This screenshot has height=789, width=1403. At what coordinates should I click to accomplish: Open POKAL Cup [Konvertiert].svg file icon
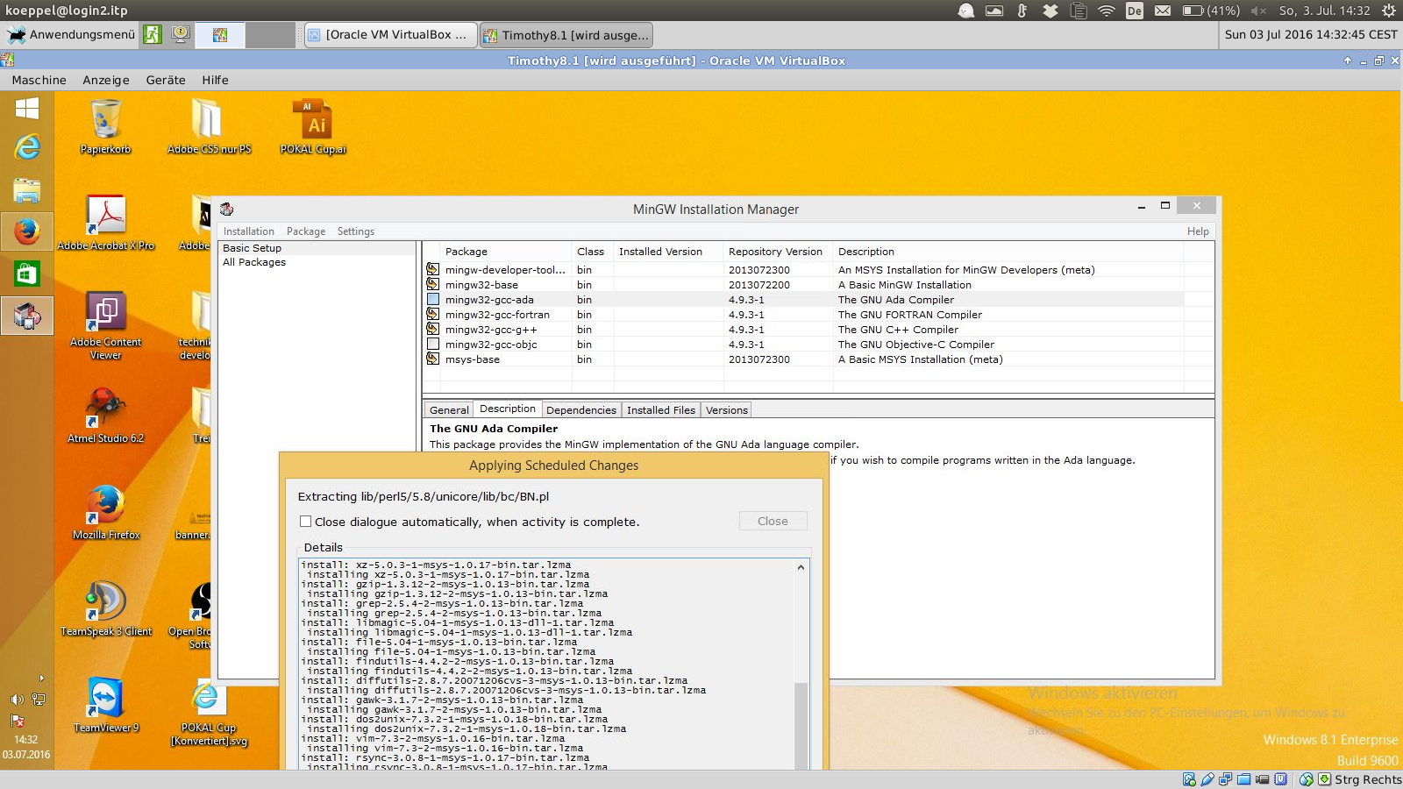[209, 712]
